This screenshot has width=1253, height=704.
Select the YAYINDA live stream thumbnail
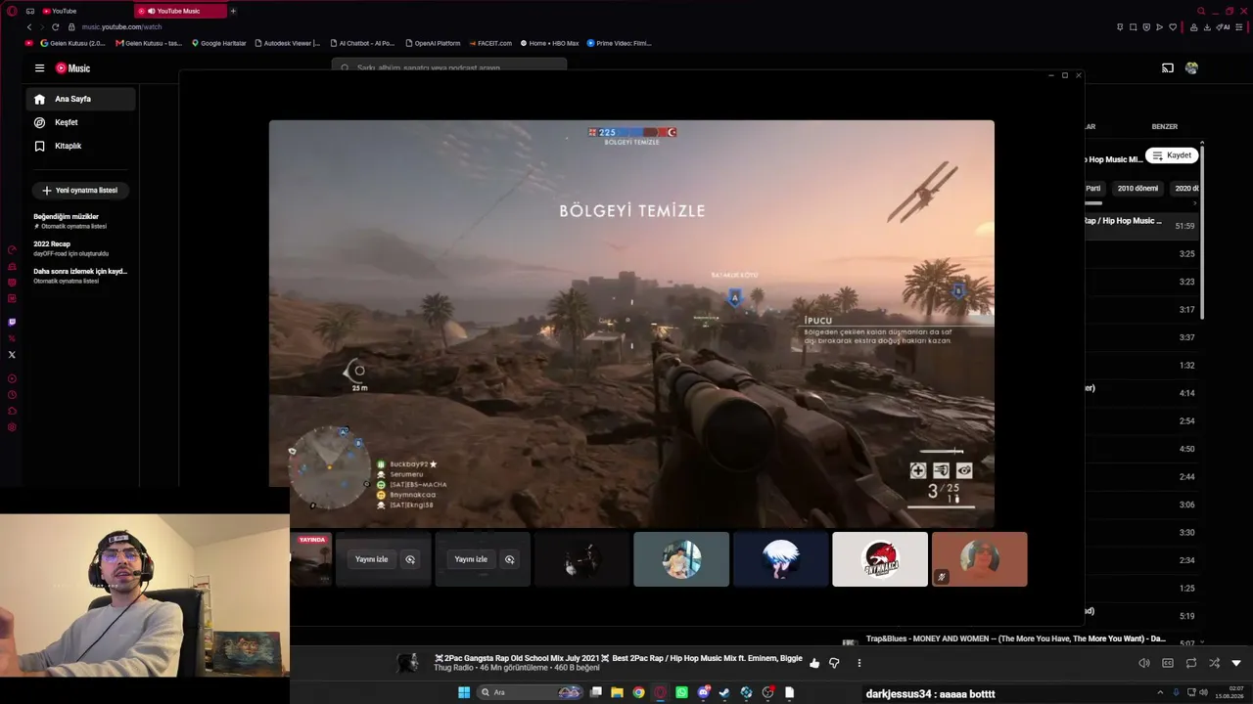tap(311, 559)
